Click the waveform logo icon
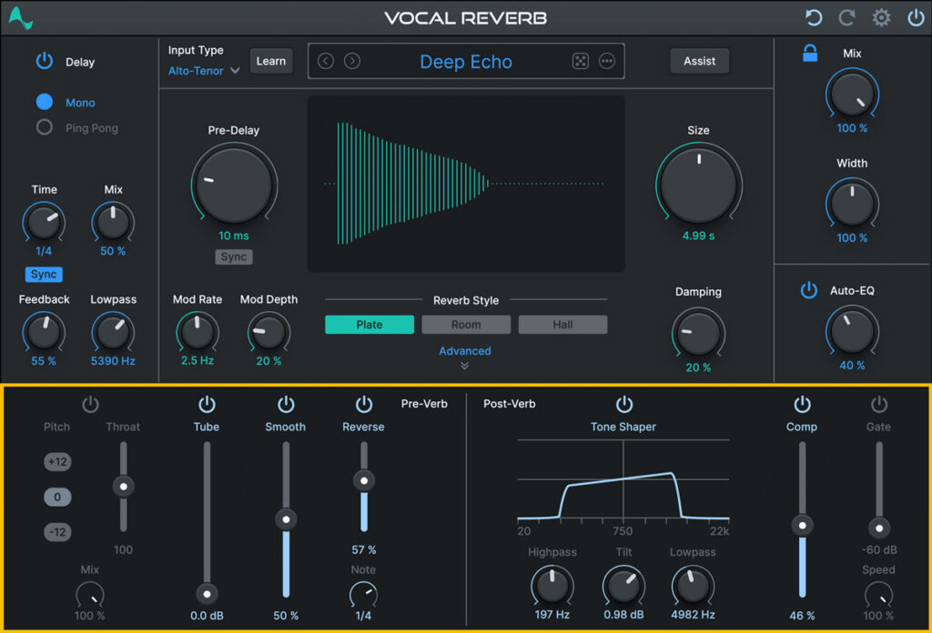This screenshot has width=932, height=633. pos(20,18)
